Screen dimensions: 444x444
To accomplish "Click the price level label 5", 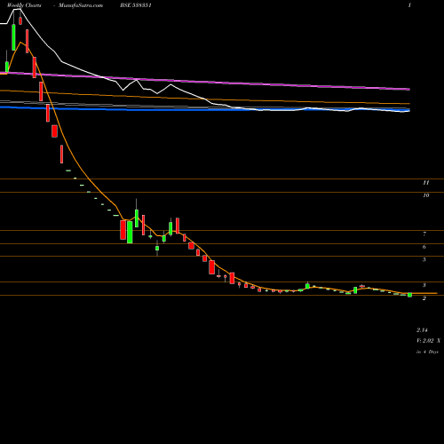I will tap(424, 259).
